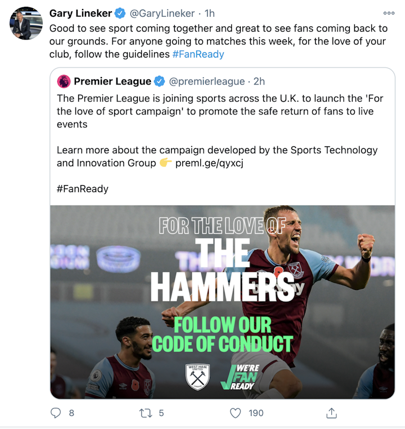Click Gary Lineker's blue verified badge
Image resolution: width=405 pixels, height=429 pixels.
(x=120, y=13)
